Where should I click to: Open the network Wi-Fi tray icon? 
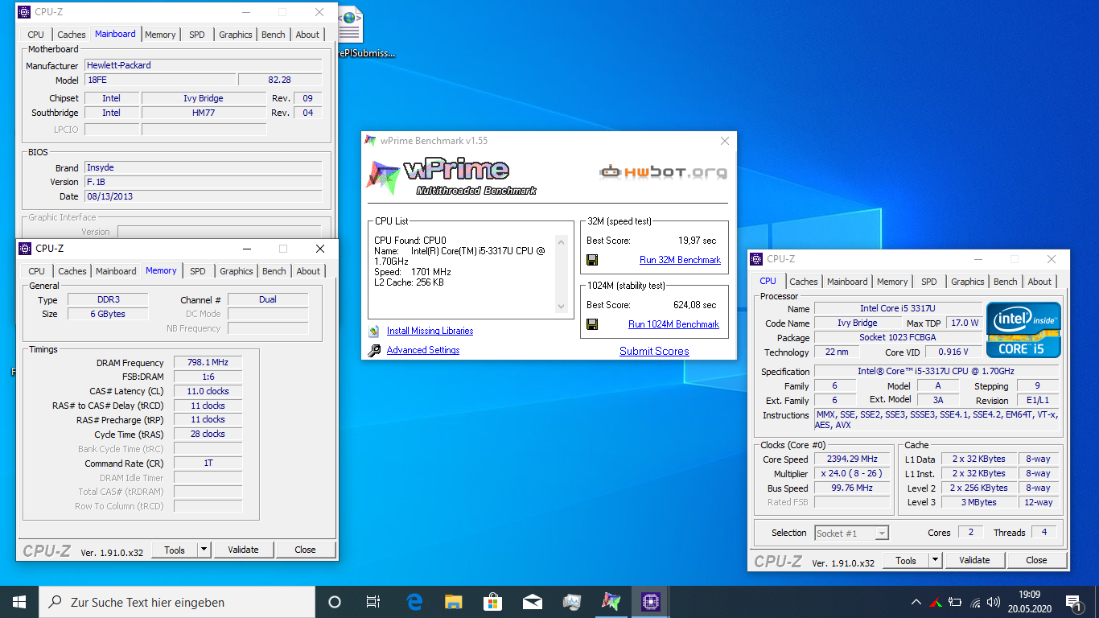(x=975, y=602)
